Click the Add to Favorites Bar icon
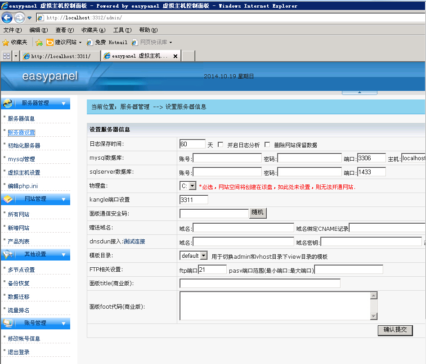 tap(39, 42)
